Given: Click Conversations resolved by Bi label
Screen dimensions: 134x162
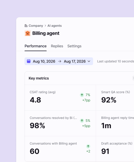Looking at the screenshot, I should click(53, 118).
